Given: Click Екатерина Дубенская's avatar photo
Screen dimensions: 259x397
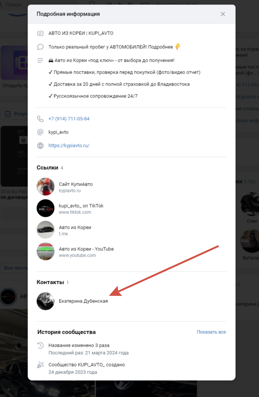Looking at the screenshot, I should point(46,301).
